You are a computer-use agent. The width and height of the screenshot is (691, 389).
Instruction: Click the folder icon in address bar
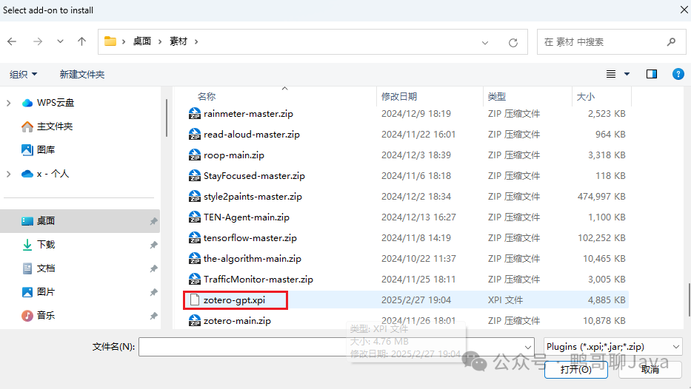pyautogui.click(x=110, y=41)
